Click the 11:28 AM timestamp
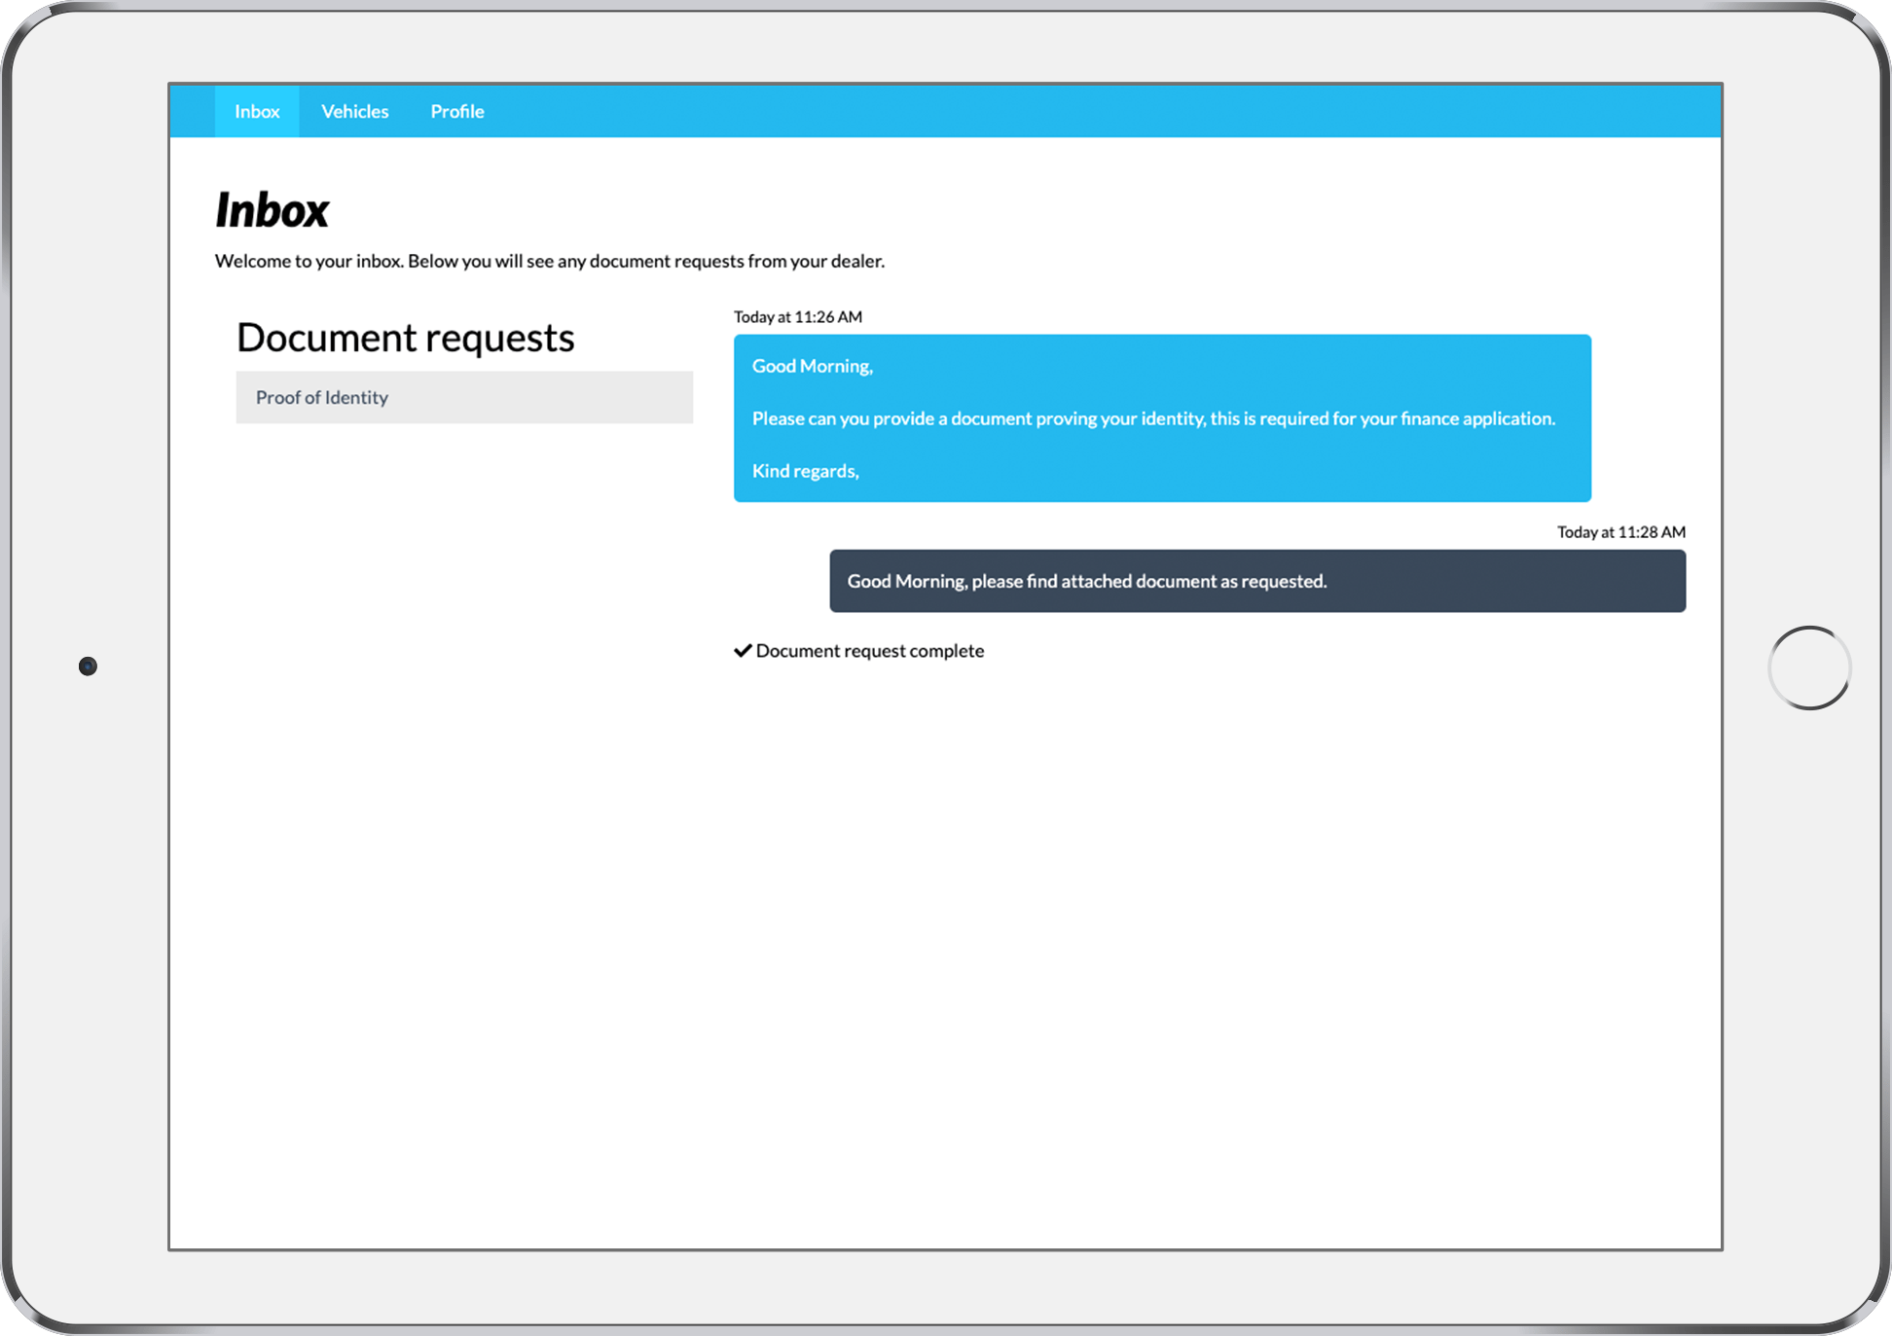Viewport: 1892px width, 1336px height. coord(1619,532)
